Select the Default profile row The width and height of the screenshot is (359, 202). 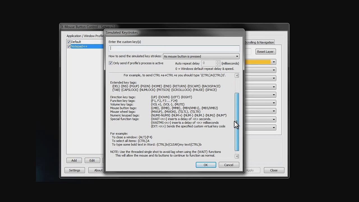pyautogui.click(x=85, y=42)
